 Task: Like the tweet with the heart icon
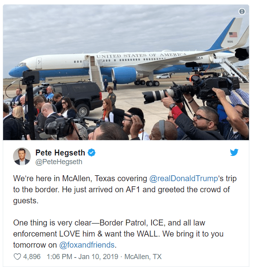[x=17, y=257]
